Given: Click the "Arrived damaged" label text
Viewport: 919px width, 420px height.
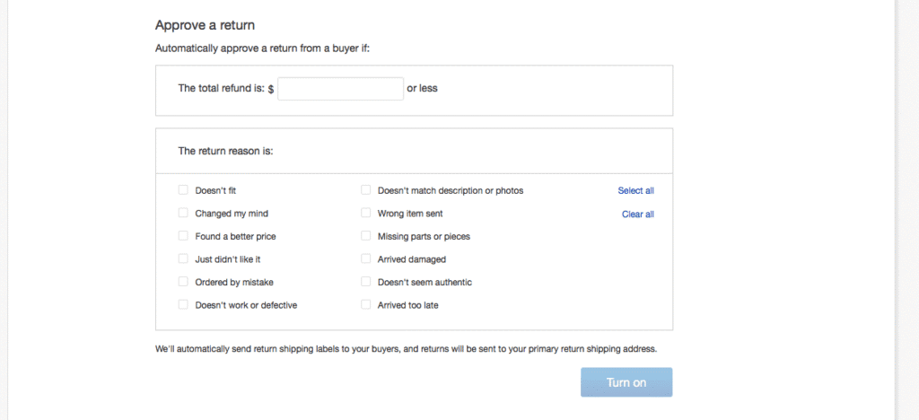Looking at the screenshot, I should [412, 259].
